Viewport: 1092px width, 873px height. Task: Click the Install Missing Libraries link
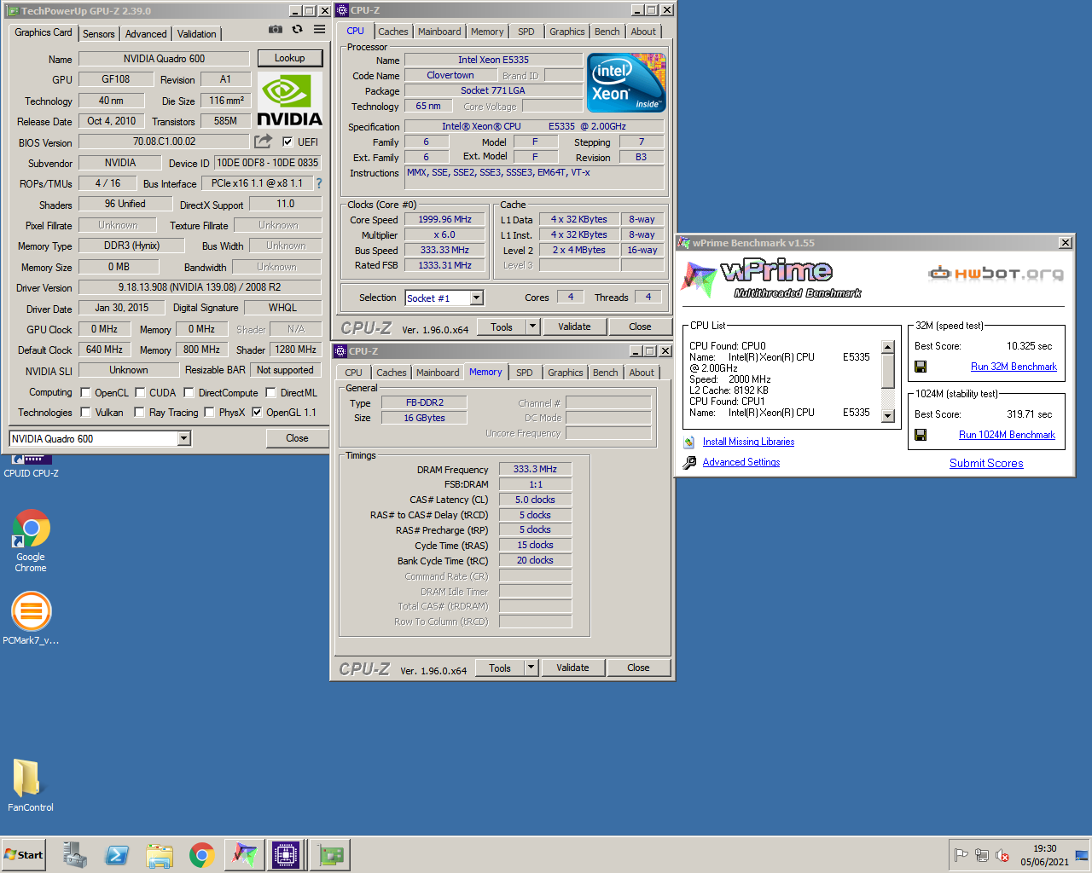(748, 442)
